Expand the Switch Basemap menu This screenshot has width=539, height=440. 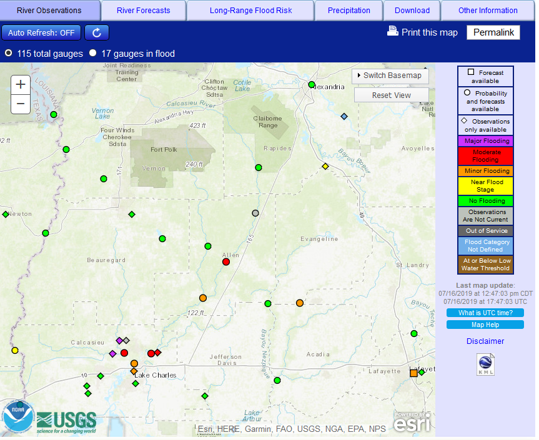[391, 76]
